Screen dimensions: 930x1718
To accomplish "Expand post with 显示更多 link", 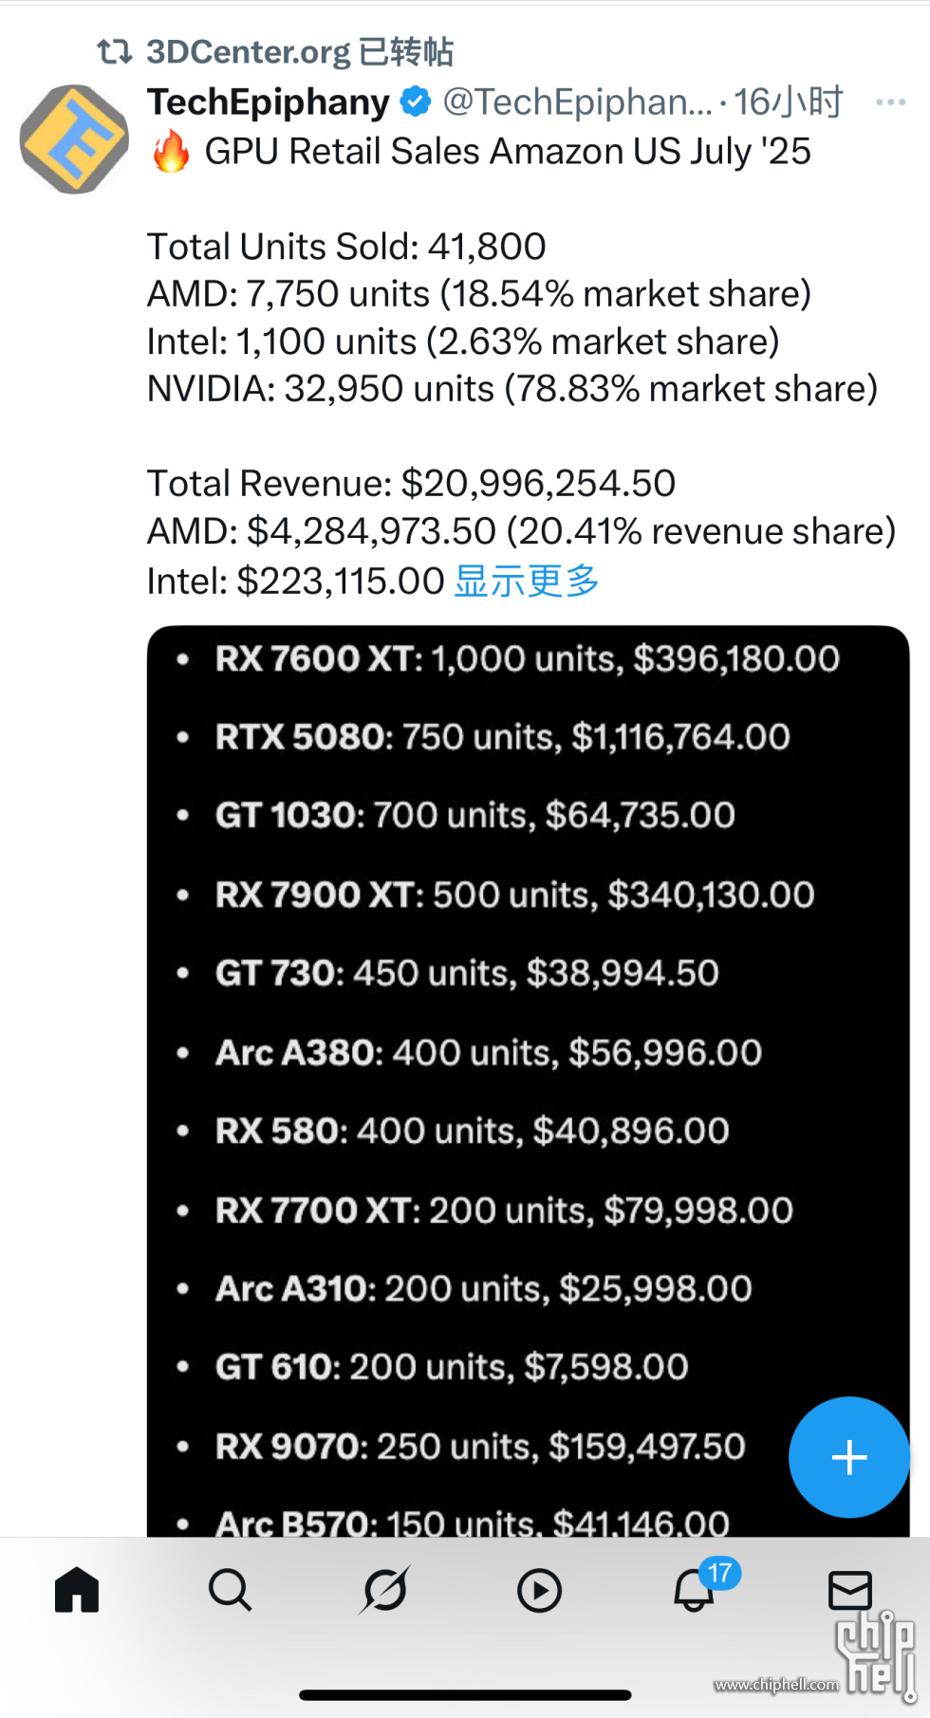I will click(527, 581).
